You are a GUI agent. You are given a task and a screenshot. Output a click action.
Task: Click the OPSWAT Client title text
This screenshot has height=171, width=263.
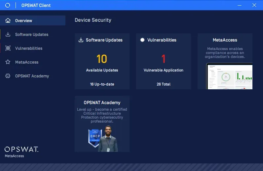pyautogui.click(x=36, y=5)
